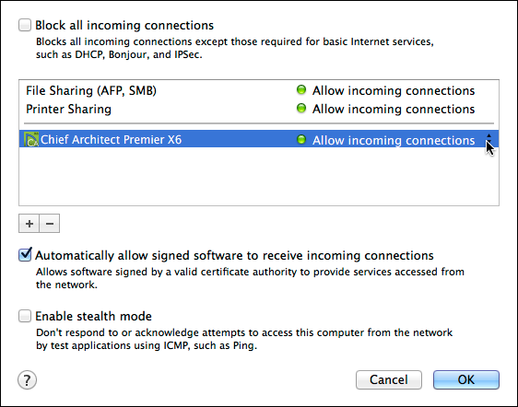This screenshot has height=407, width=518.
Task: Click the minus icon to remove selected application
Action: pos(50,224)
